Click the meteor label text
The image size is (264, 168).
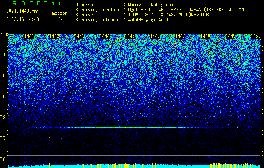(60, 13)
